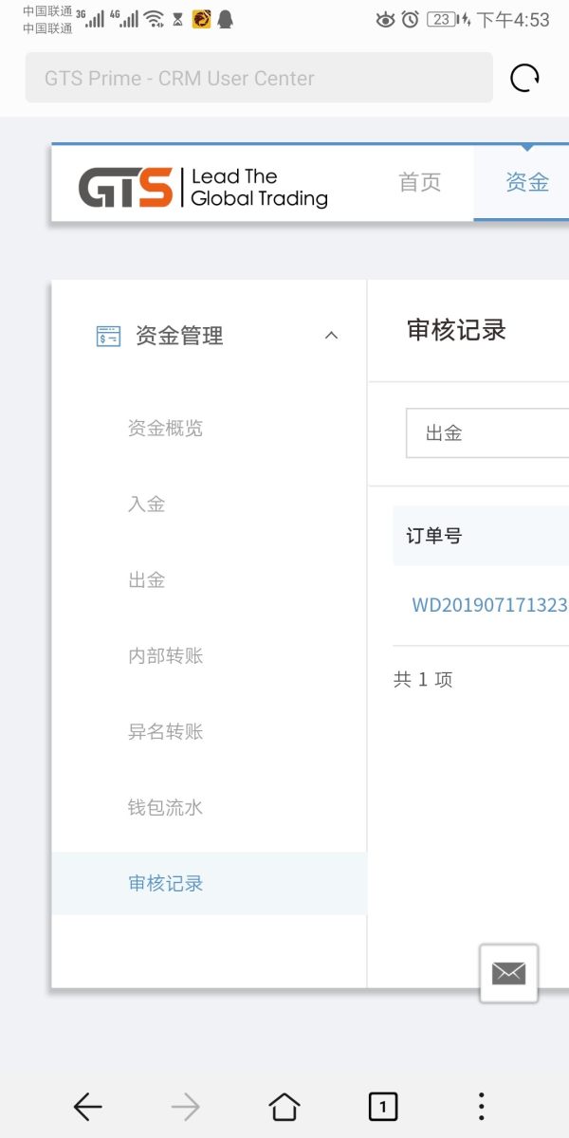
Task: Tap the browser back arrow
Action: 88,1106
